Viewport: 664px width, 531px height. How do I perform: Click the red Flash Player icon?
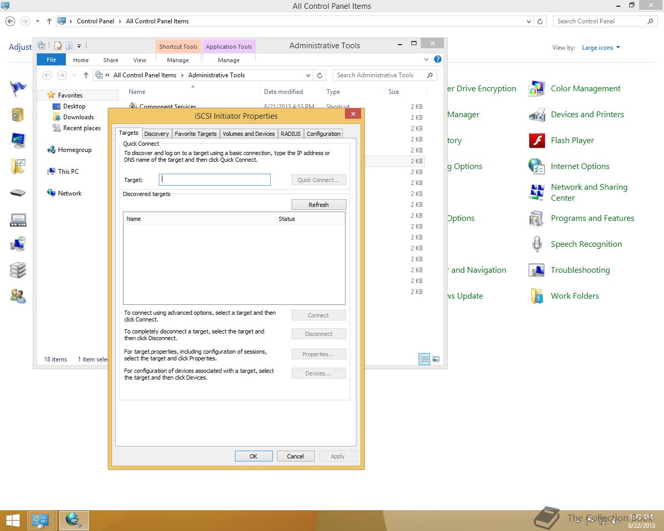click(536, 141)
